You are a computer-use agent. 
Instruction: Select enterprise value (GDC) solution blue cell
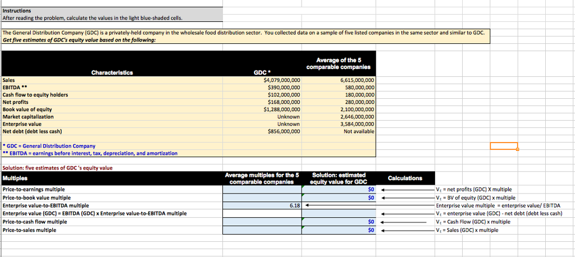(339, 214)
